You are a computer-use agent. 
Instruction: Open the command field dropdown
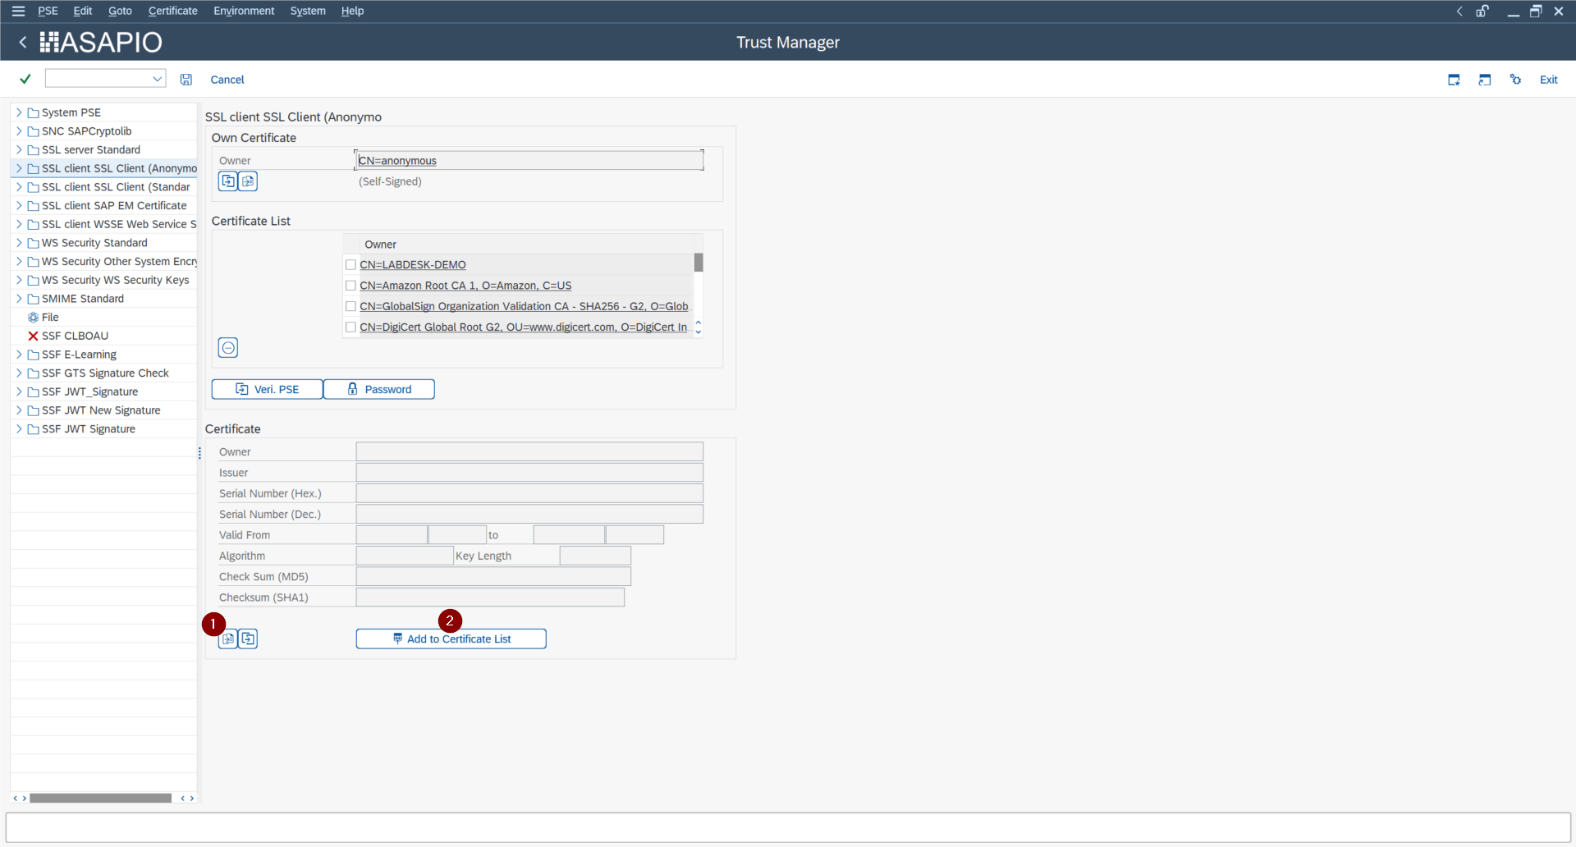[157, 79]
